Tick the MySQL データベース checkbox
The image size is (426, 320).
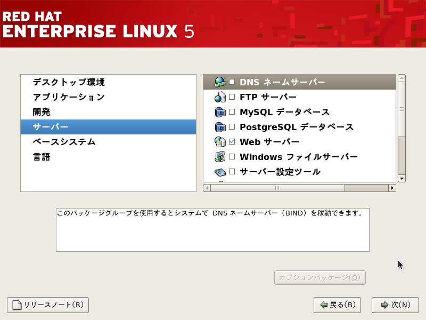coord(232,112)
